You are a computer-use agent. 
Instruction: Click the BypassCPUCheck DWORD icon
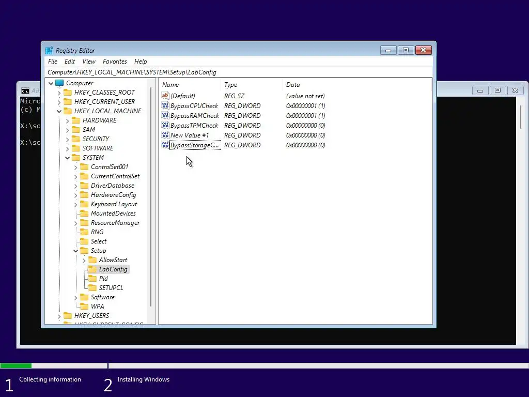click(165, 105)
